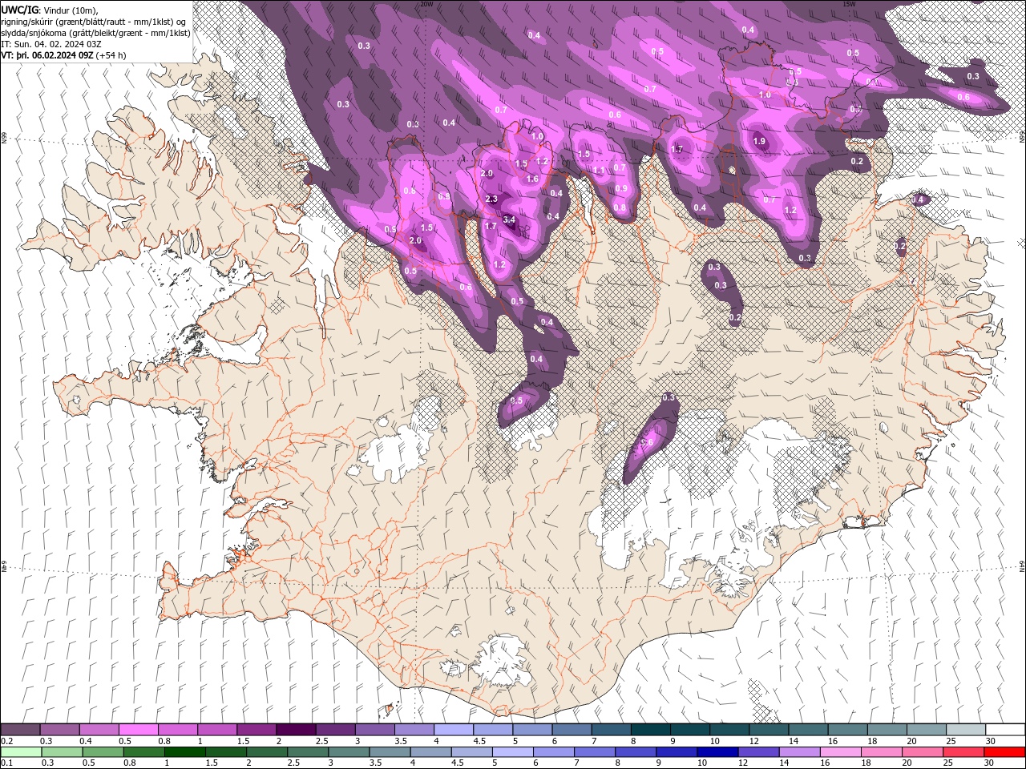Screen dimensions: 1026x769
Task: Click the 3.4 precipitation value on the map
Action: [x=508, y=219]
